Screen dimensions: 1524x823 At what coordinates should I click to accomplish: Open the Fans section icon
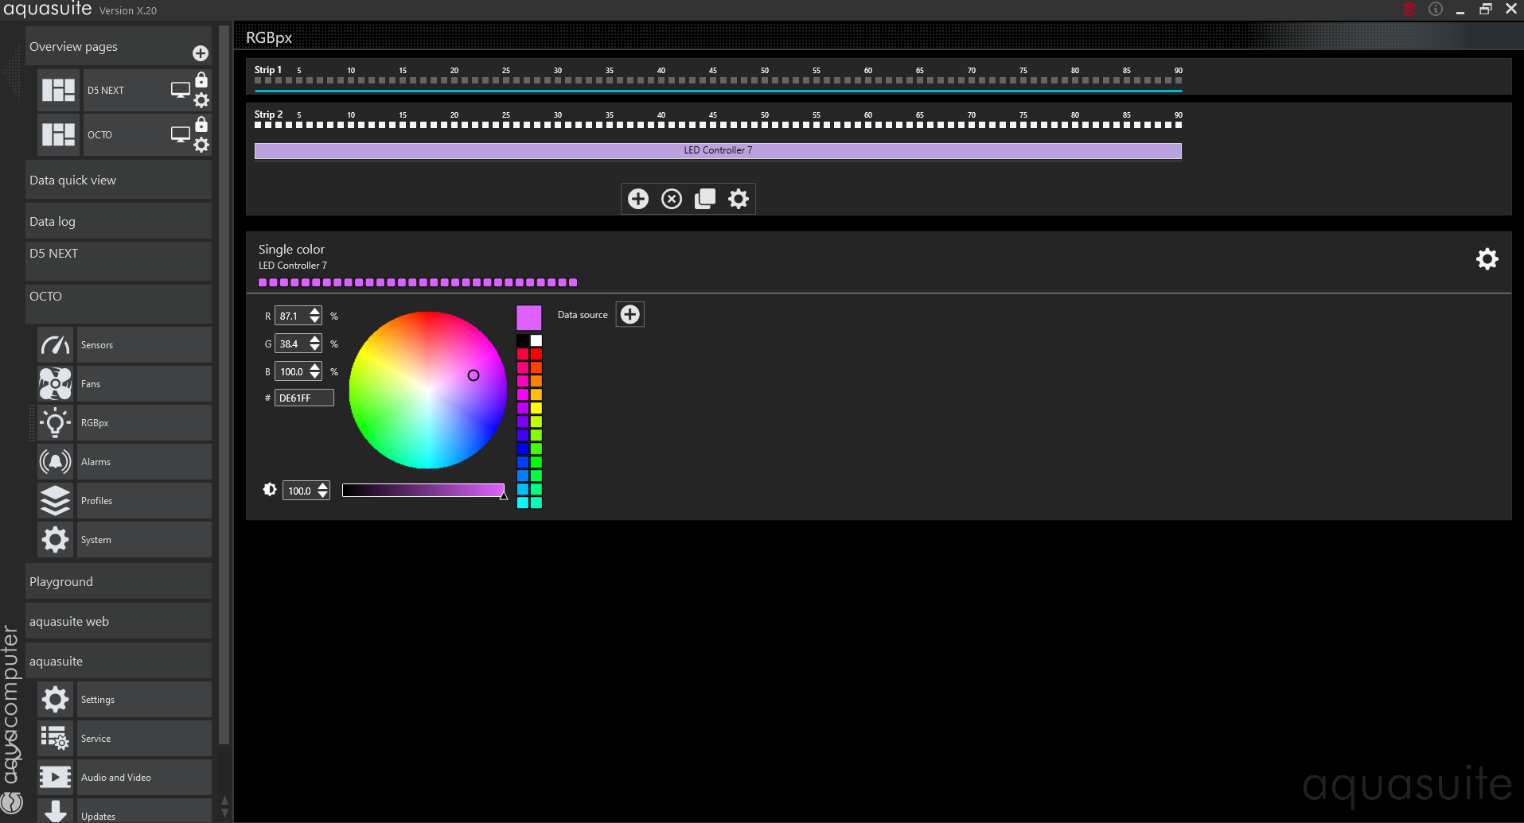(55, 384)
